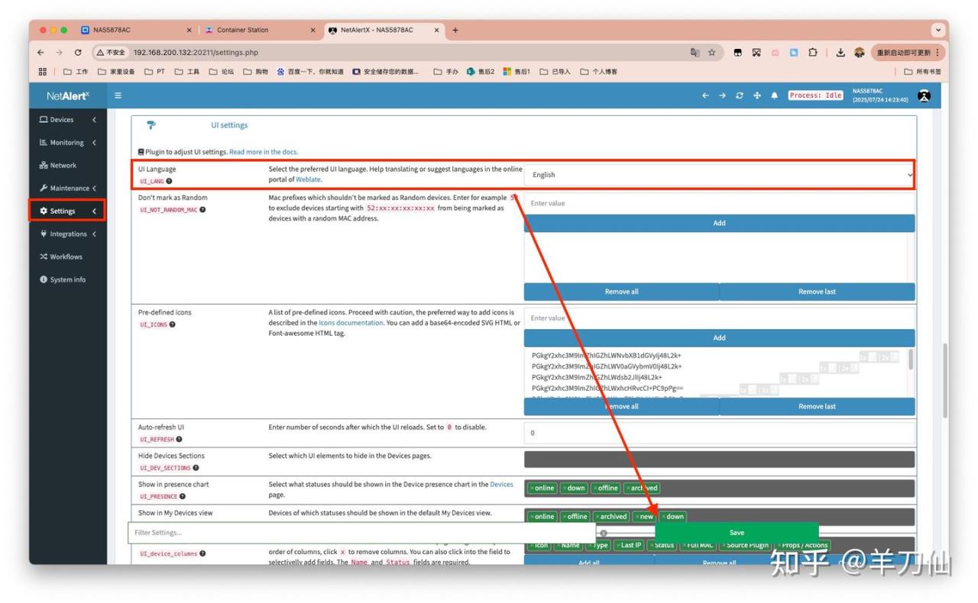Switch to the Container Station browser tab
978x603 pixels.
pyautogui.click(x=242, y=31)
